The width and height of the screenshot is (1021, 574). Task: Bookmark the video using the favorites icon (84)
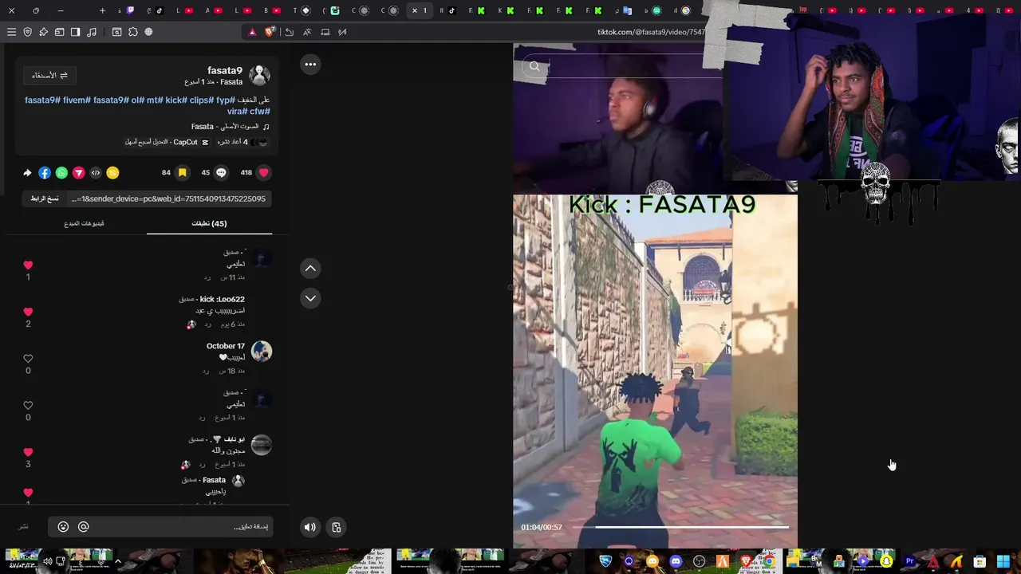point(182,172)
